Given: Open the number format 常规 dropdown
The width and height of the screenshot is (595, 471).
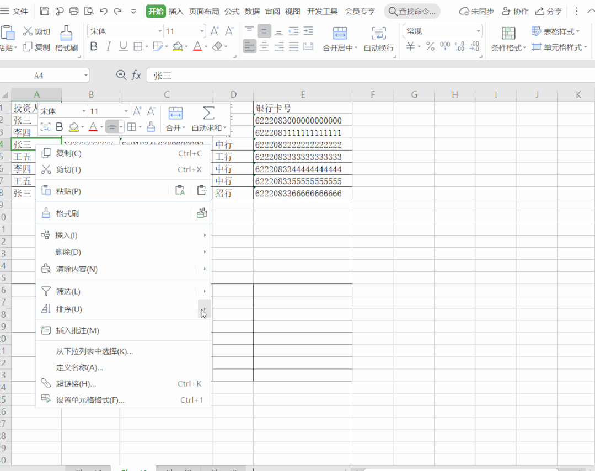Looking at the screenshot, I should coord(478,31).
